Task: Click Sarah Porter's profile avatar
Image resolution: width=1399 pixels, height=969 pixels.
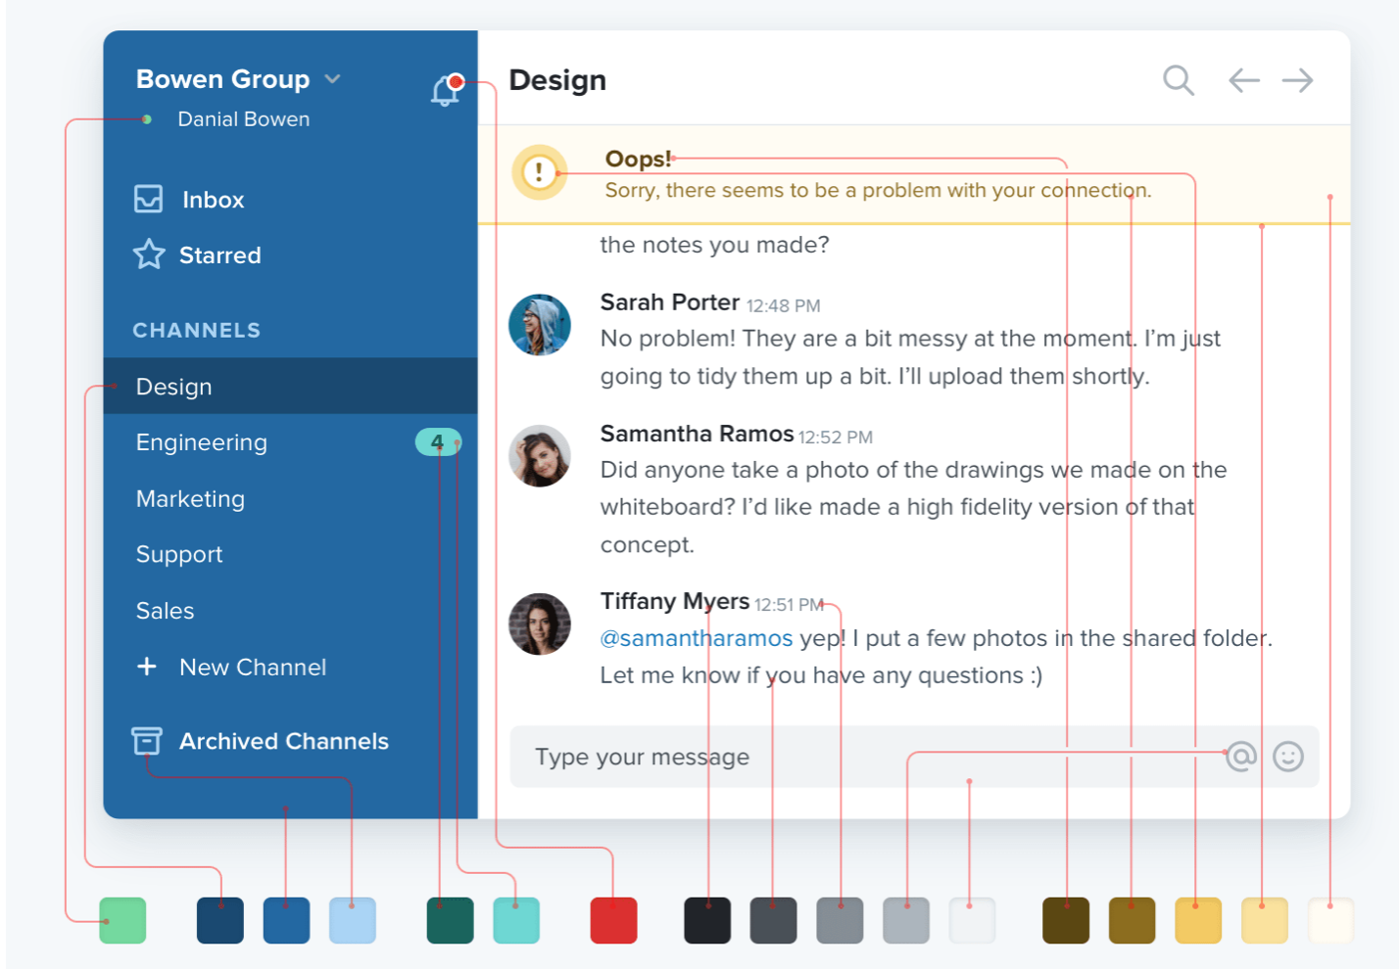Action: (x=539, y=325)
